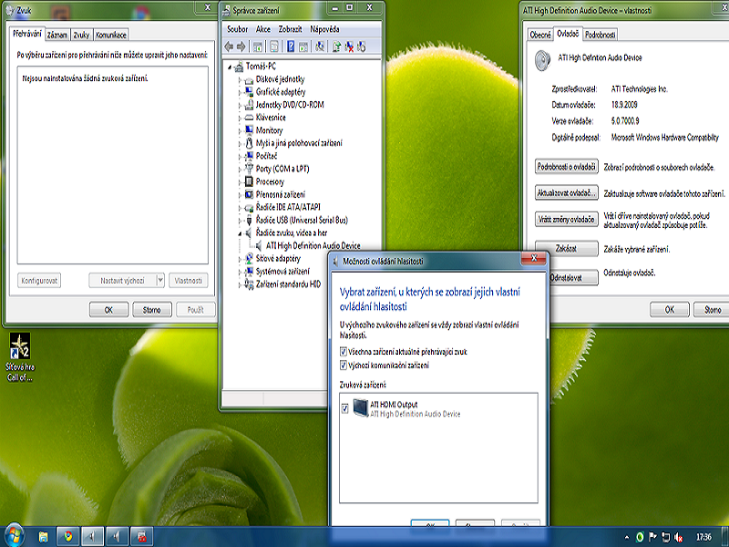Open the Properties toolbar icon in Device Manager
Viewport: 729px width, 547px height.
[274, 46]
